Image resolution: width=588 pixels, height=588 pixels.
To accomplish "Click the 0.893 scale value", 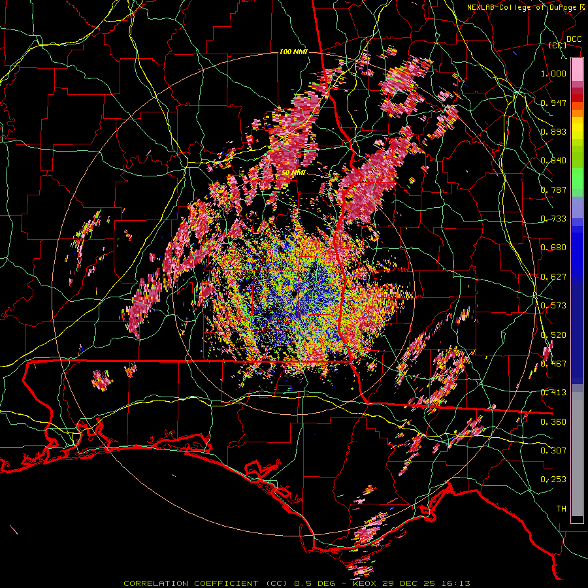I will point(553,131).
